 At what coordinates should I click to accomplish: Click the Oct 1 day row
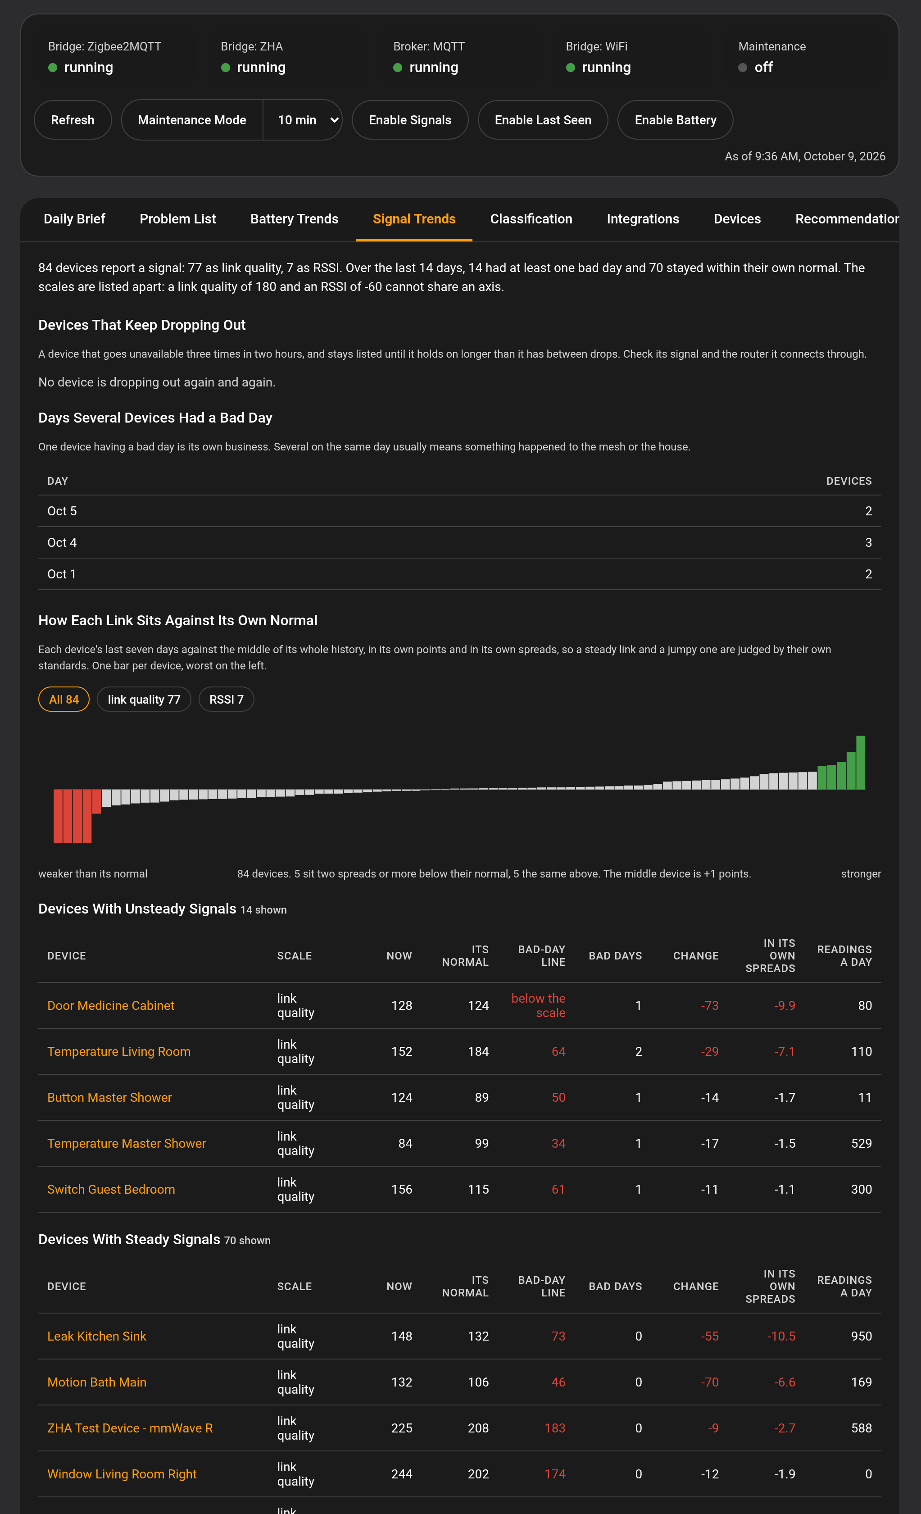click(459, 574)
